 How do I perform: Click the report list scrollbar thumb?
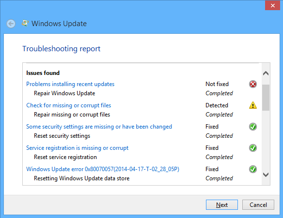(x=266, y=97)
